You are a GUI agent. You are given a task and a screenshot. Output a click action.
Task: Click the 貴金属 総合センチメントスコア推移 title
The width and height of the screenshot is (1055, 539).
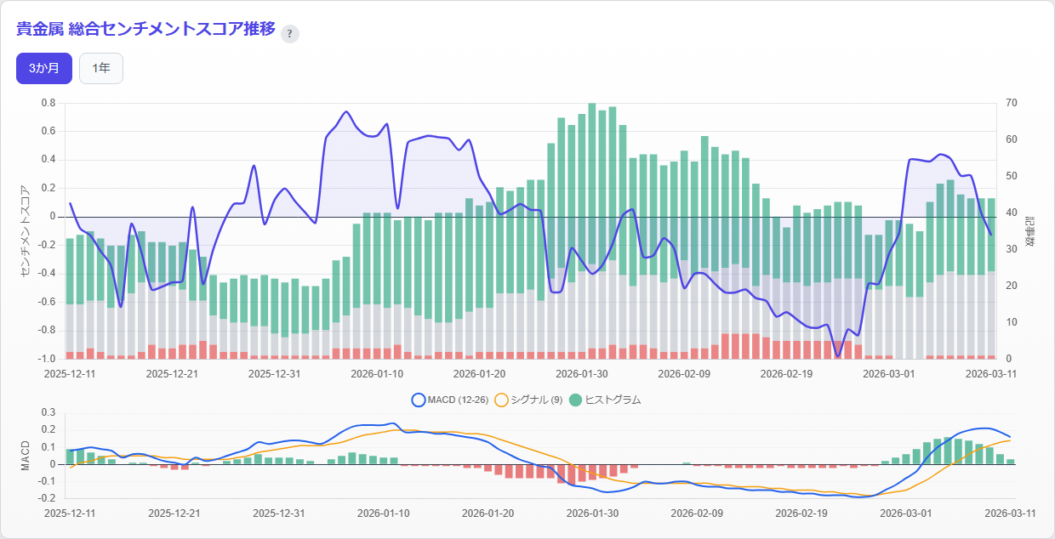pos(145,29)
